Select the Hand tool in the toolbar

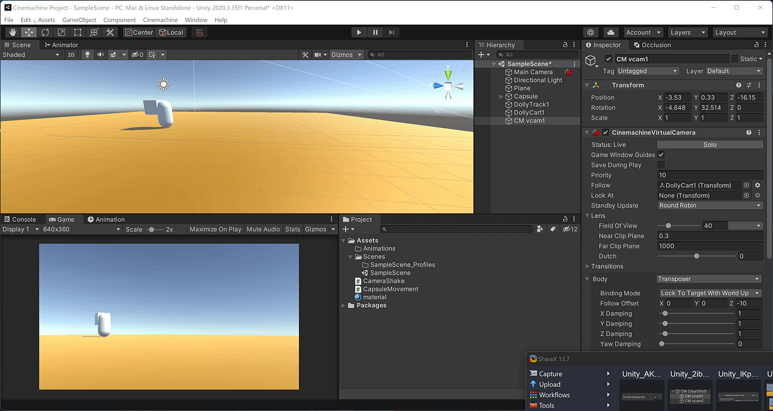click(12, 32)
